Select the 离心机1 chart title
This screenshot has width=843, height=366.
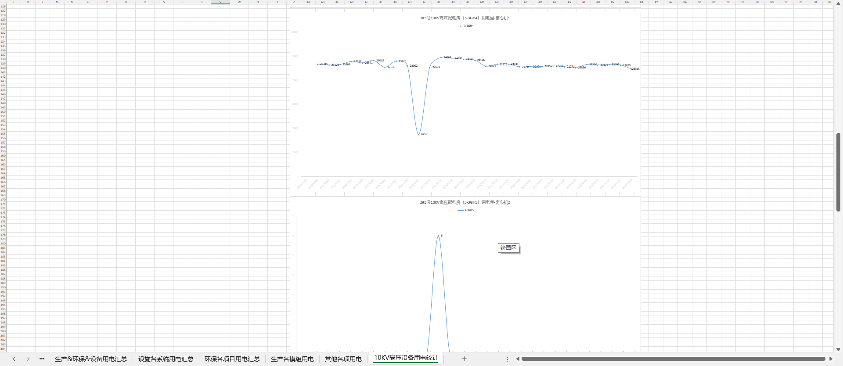465,18
